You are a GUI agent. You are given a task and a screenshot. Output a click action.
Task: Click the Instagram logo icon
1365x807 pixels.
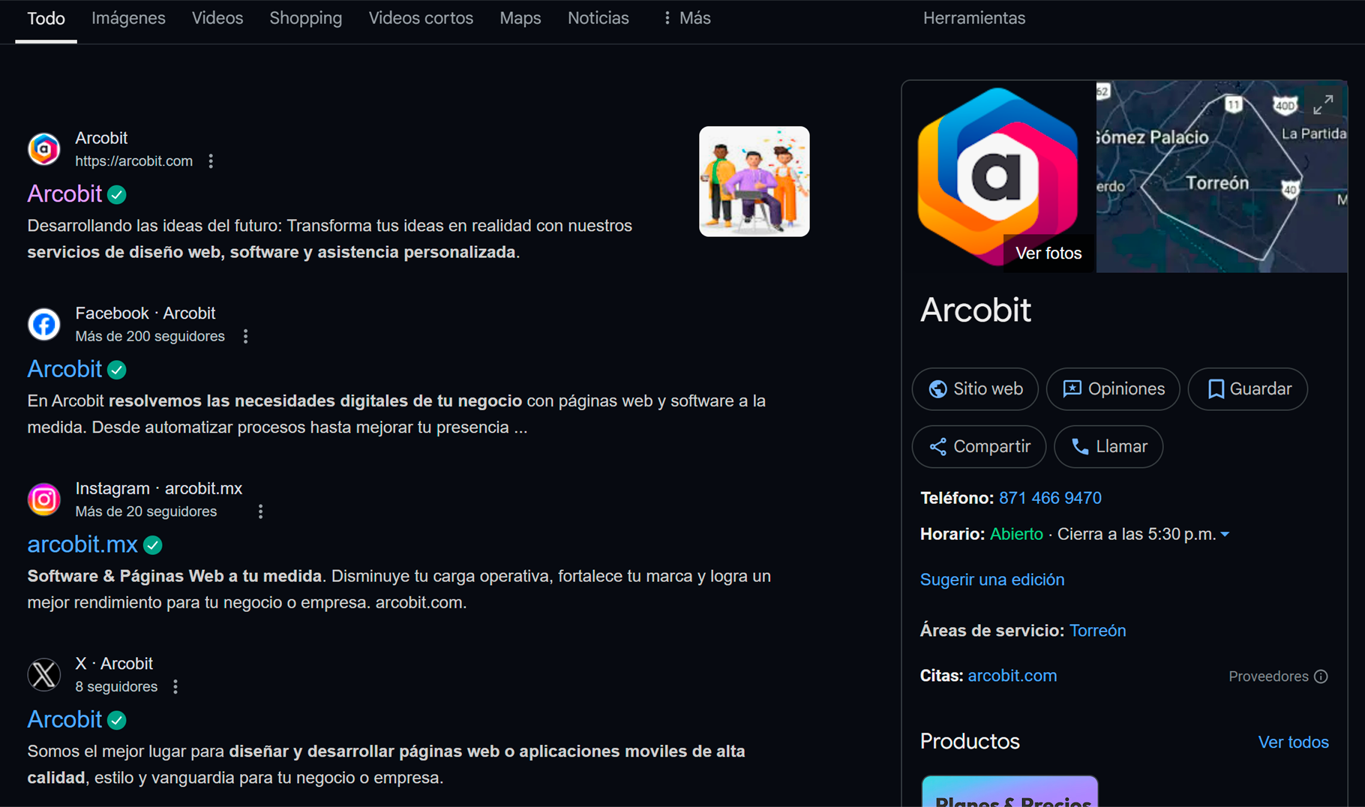point(44,499)
